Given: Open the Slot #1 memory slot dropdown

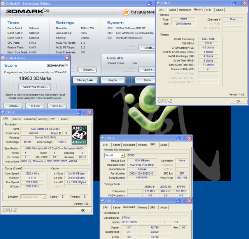Looking at the screenshot, I should point(123,155).
